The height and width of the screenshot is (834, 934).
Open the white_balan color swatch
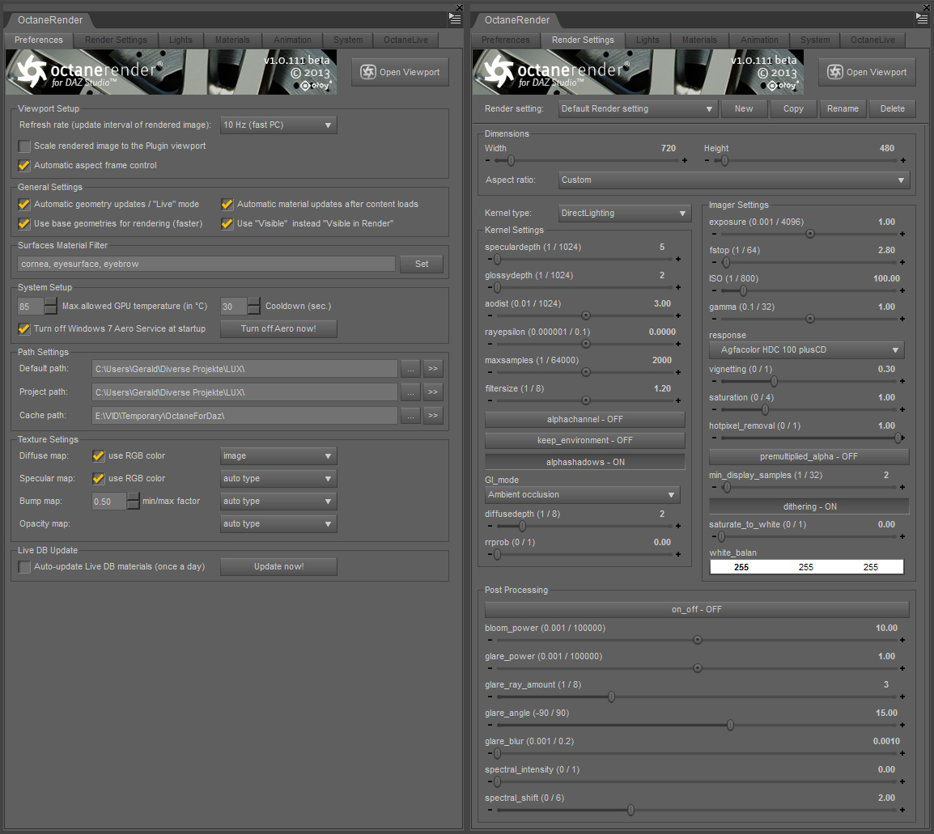807,567
